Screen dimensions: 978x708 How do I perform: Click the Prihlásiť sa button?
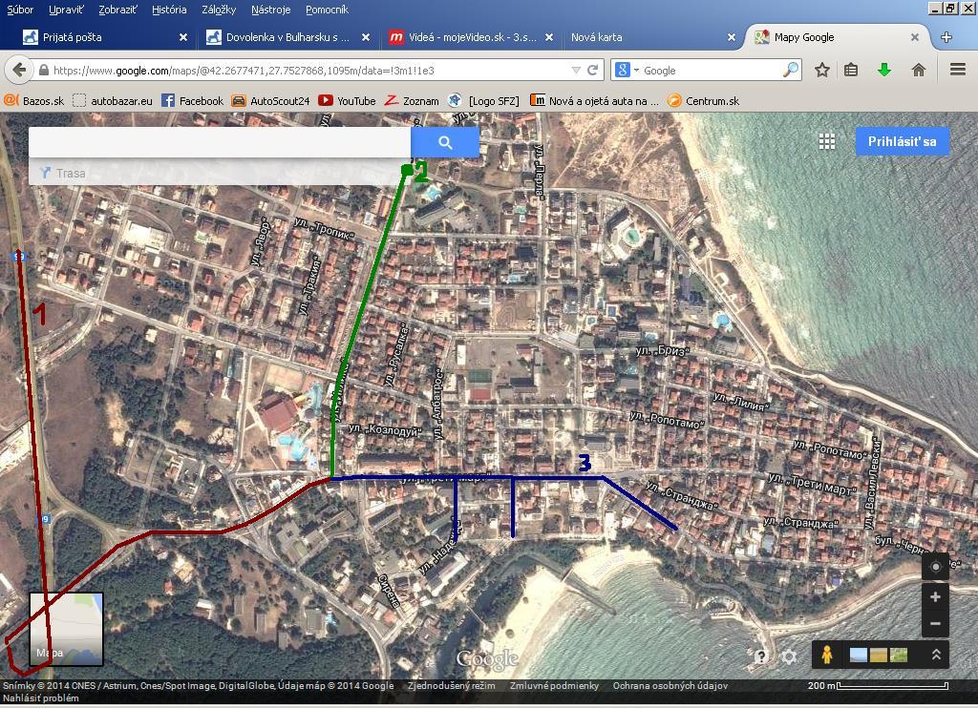point(902,141)
